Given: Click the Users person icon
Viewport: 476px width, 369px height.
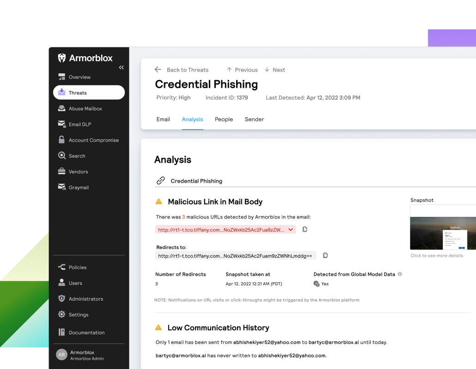Looking at the screenshot, I should 61,283.
